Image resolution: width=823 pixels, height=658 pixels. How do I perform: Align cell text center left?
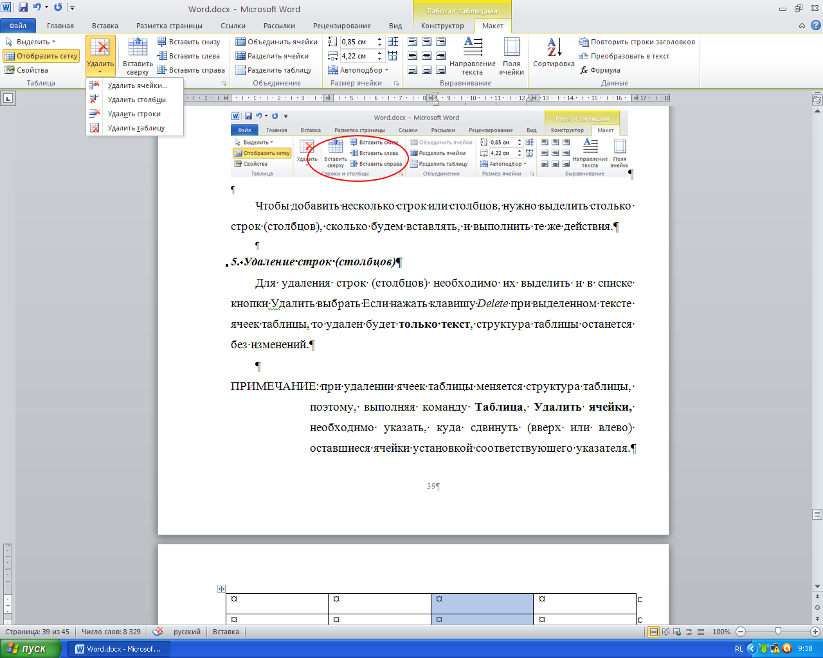point(412,56)
